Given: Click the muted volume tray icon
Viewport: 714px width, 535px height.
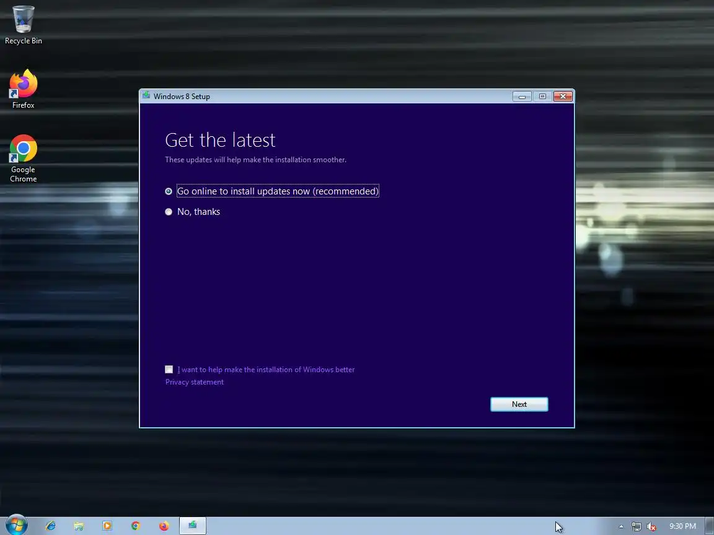Looking at the screenshot, I should [x=651, y=526].
